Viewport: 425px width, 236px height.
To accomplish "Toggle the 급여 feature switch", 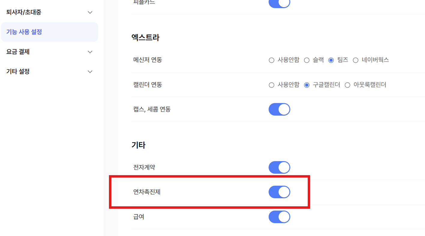I will [x=279, y=217].
